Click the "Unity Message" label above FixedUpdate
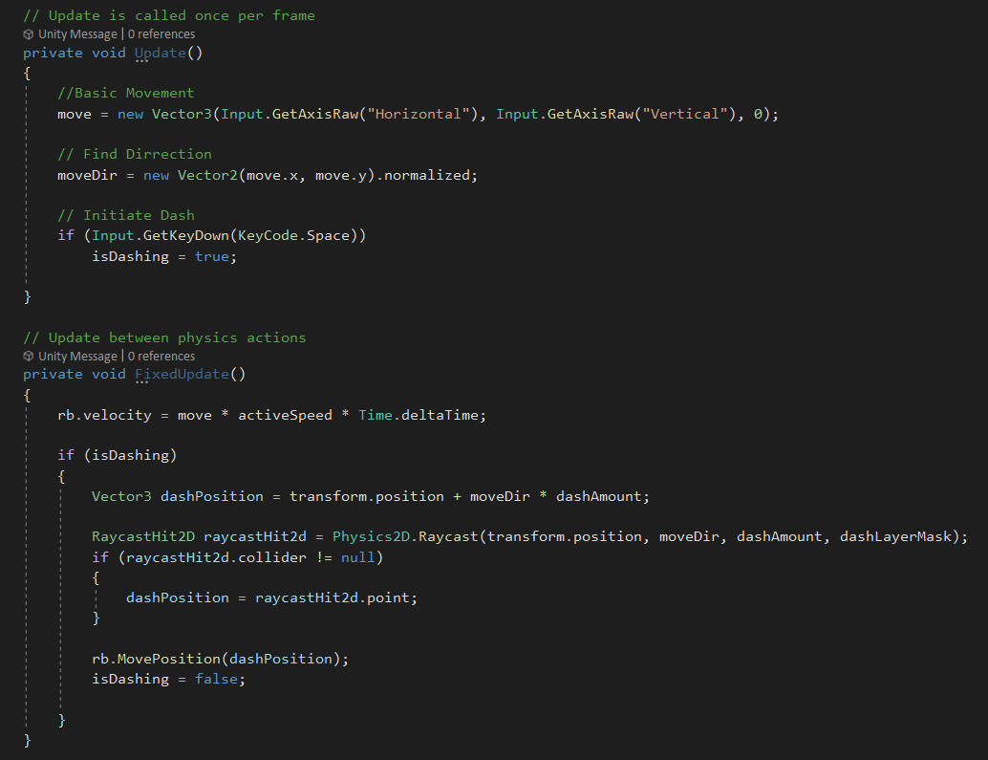Image resolution: width=988 pixels, height=760 pixels. (77, 355)
